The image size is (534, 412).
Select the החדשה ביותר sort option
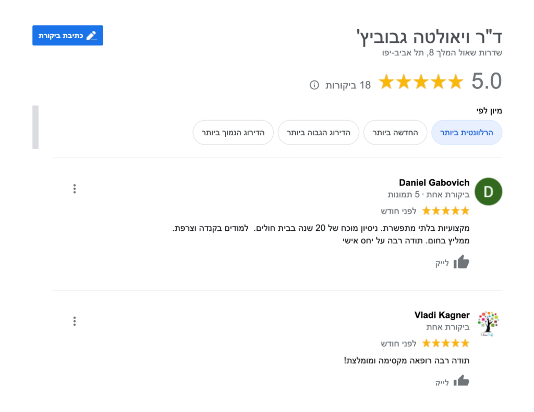point(395,133)
